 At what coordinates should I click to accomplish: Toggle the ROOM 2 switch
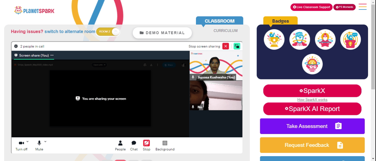pyautogui.click(x=108, y=32)
